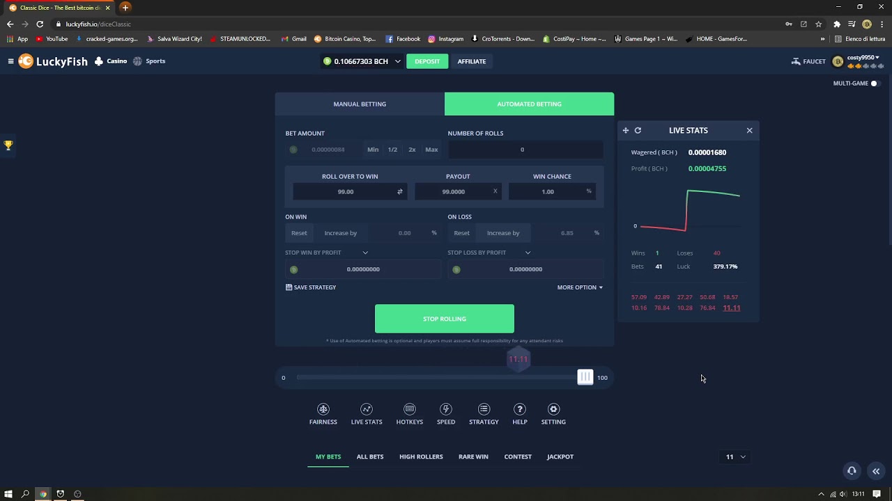Open the support chat headset icon
The image size is (892, 501).
(852, 471)
